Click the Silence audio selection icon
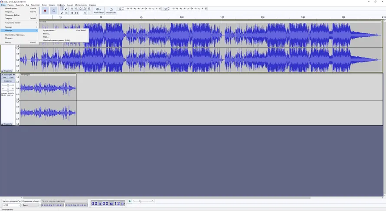The width and height of the screenshot is (386, 211). [76, 13]
